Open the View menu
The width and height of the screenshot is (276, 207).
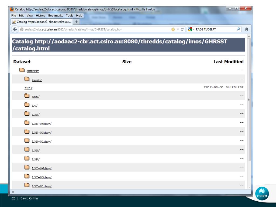pyautogui.click(x=30, y=16)
